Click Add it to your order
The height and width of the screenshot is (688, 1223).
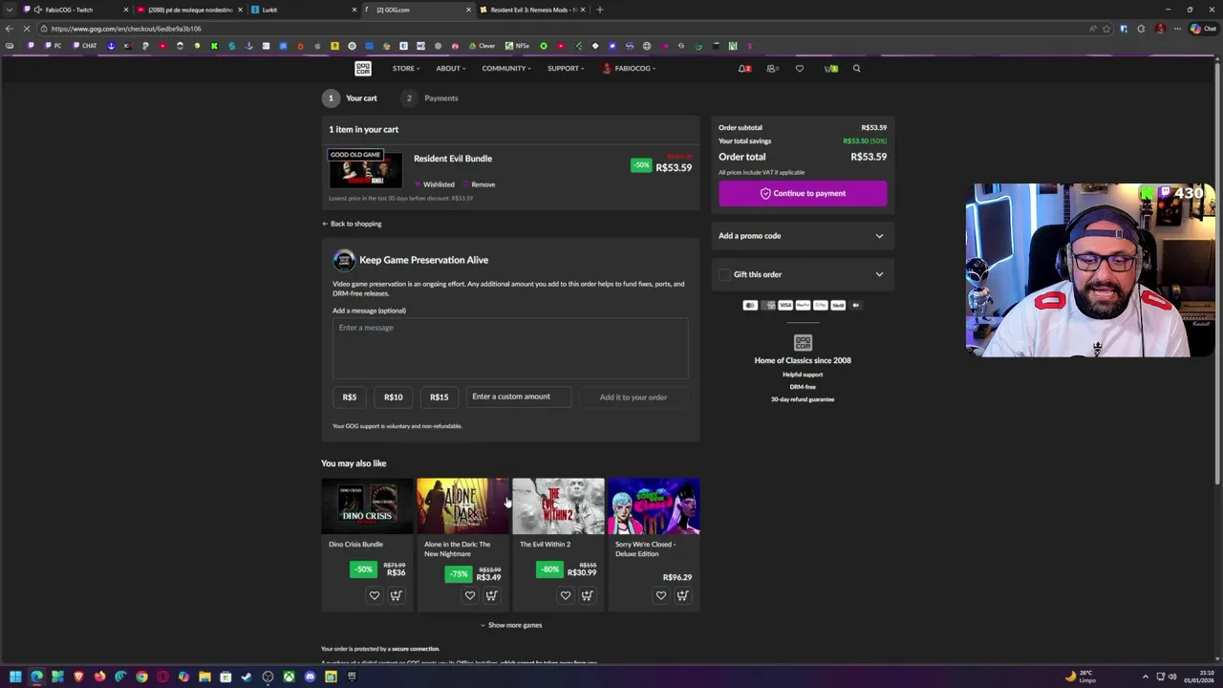pos(633,397)
